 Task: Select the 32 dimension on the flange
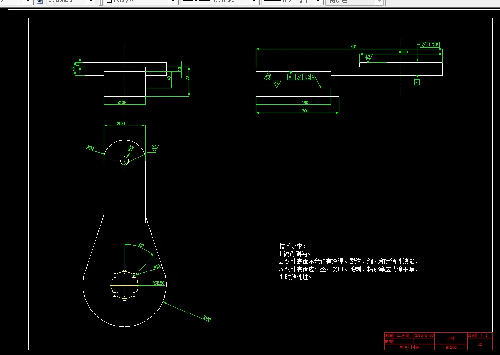[72, 68]
